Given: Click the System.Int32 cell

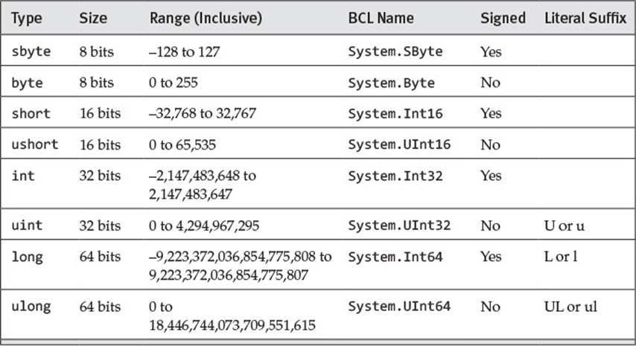Looking at the screenshot, I should 395,176.
